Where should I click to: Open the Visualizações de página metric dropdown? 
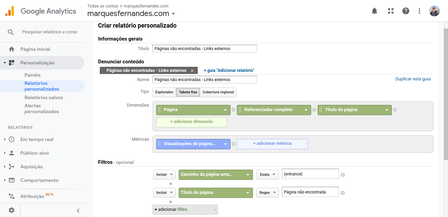(x=225, y=144)
